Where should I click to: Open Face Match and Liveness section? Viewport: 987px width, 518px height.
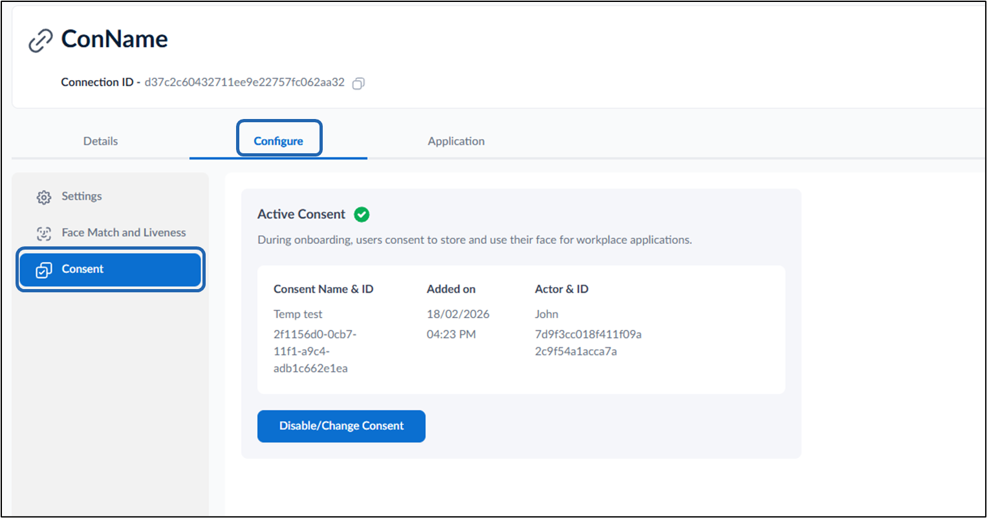point(110,233)
